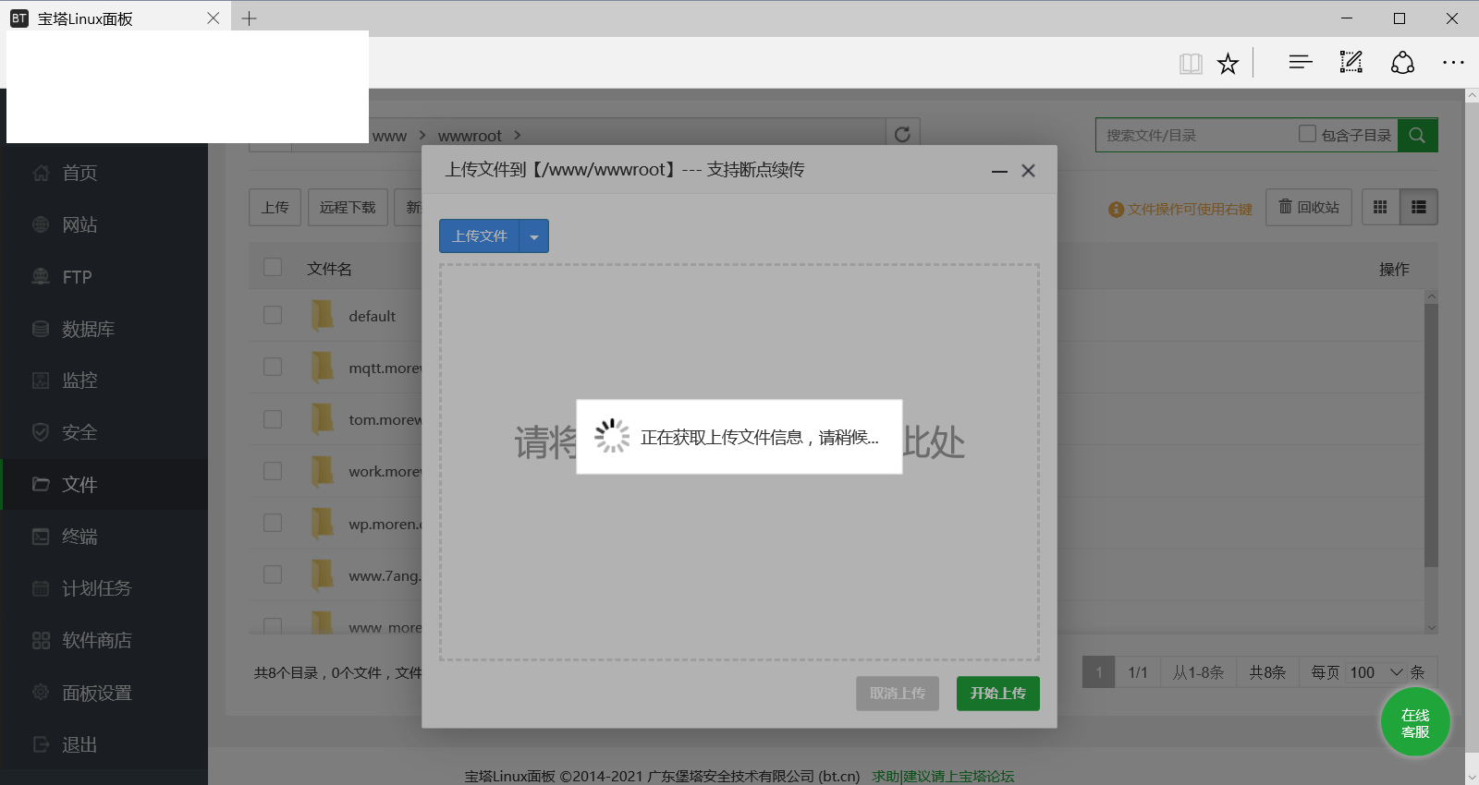The height and width of the screenshot is (785, 1479).
Task: Check the wp.moren row checkbox
Action: click(x=273, y=523)
